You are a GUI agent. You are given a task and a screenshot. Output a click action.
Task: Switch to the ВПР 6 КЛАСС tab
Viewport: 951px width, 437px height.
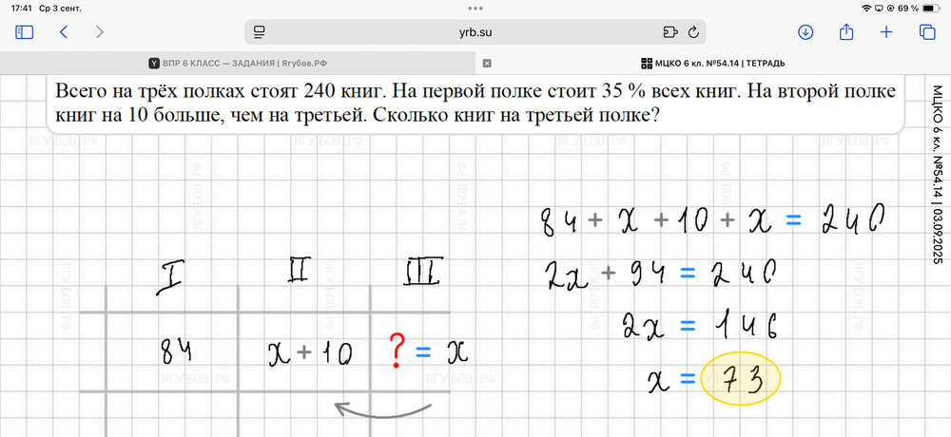(238, 64)
